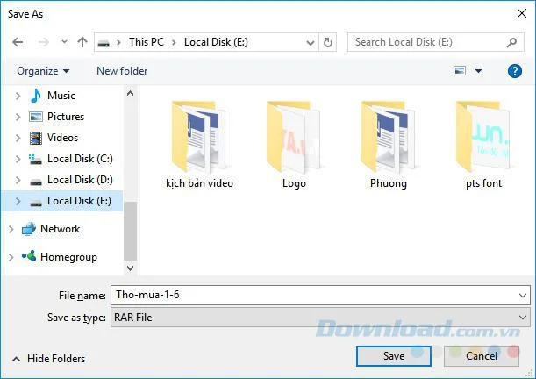The height and width of the screenshot is (379, 536).
Task: Select the pts font folder thumbnail
Action: pyautogui.click(x=483, y=137)
